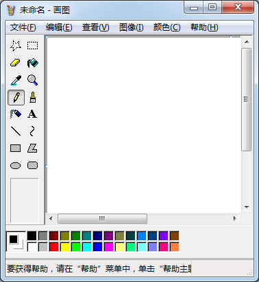
Task: Close the Paint window
Action: (x=238, y=8)
